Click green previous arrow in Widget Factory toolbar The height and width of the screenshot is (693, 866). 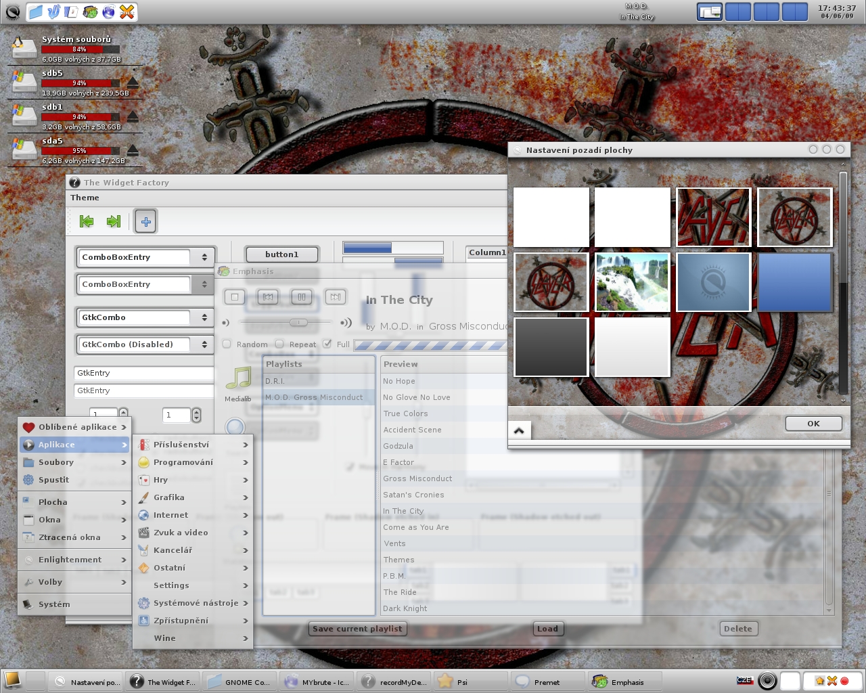pyautogui.click(x=87, y=221)
